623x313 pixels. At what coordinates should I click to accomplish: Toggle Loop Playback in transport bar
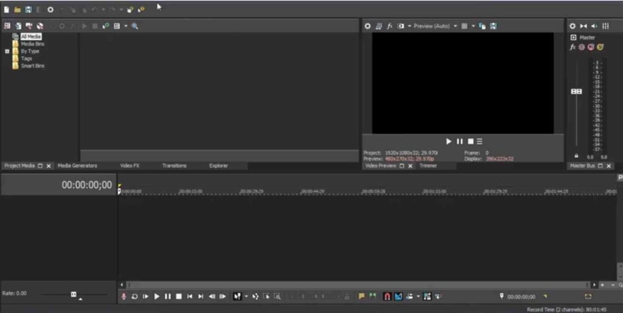point(134,297)
